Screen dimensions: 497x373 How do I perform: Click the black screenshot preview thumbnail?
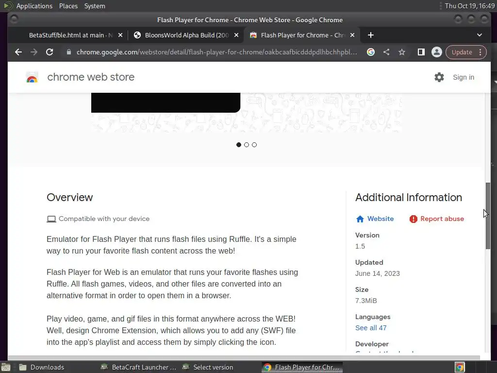pyautogui.click(x=166, y=102)
